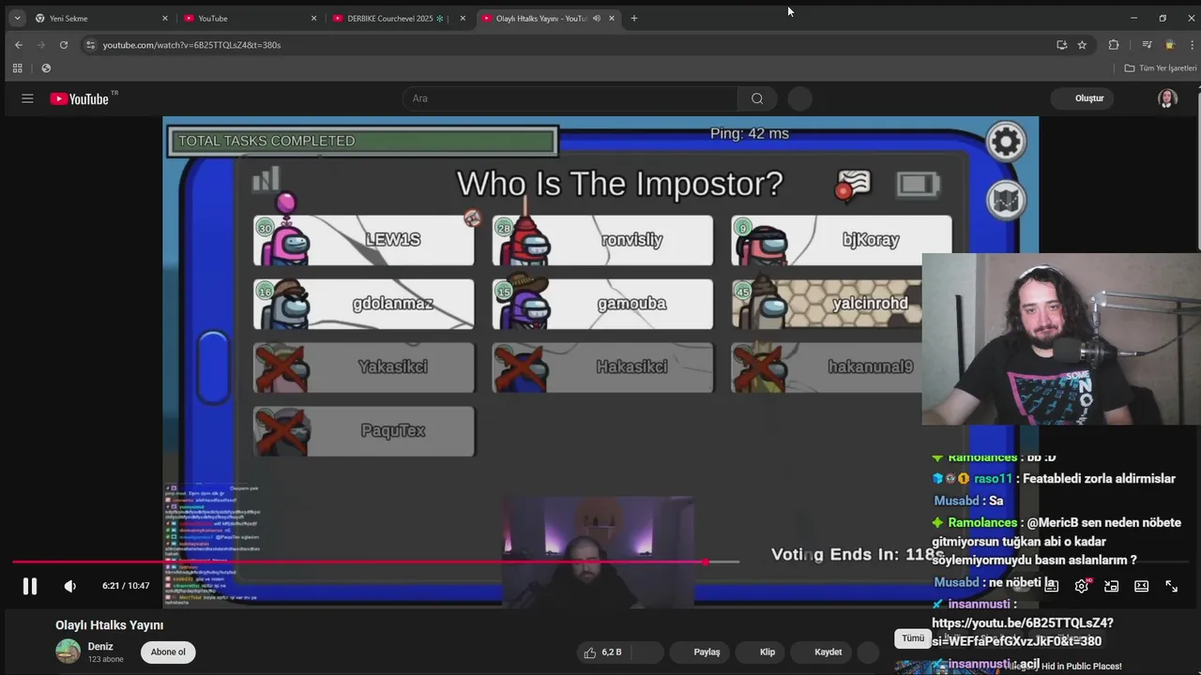Open the apps grid in bookmarks bar
This screenshot has width=1201, height=675.
tap(17, 68)
